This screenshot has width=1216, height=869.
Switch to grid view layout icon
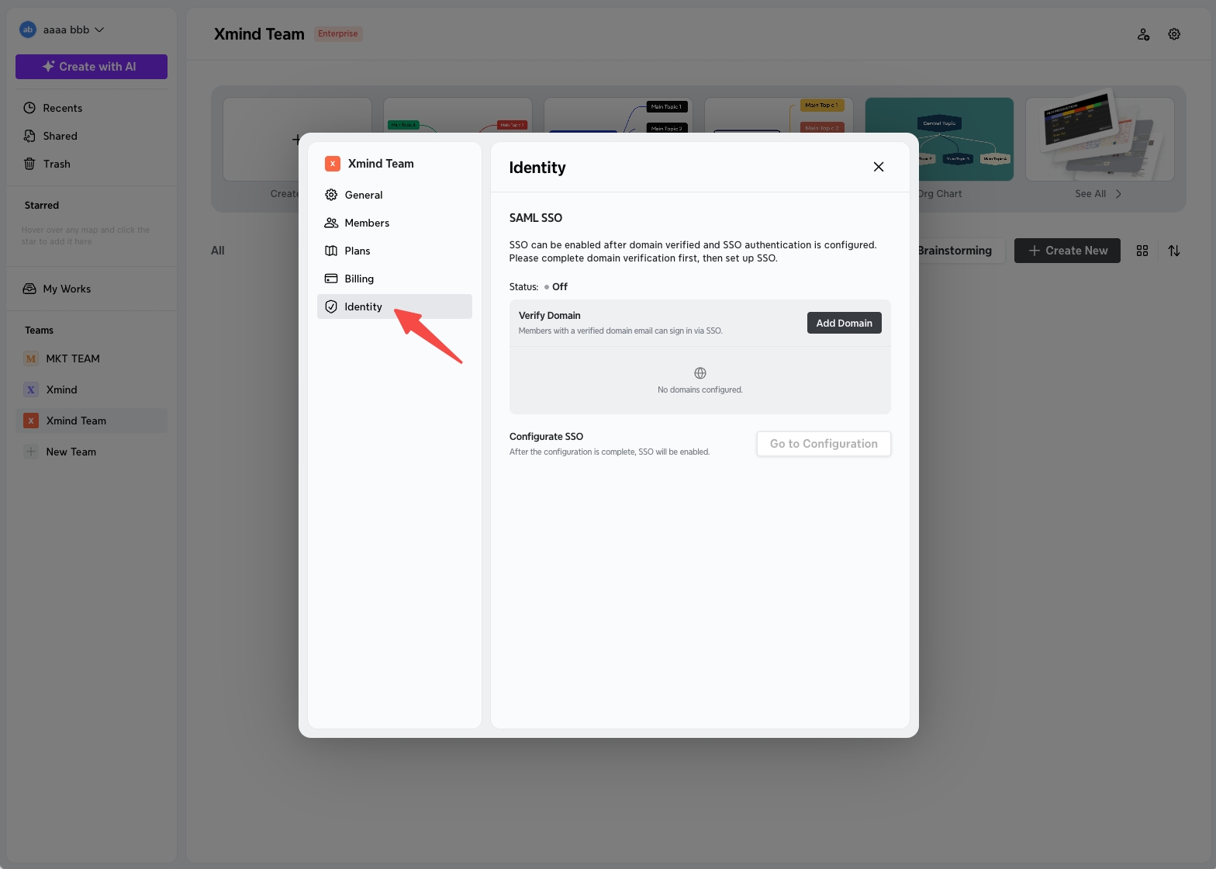pos(1142,251)
